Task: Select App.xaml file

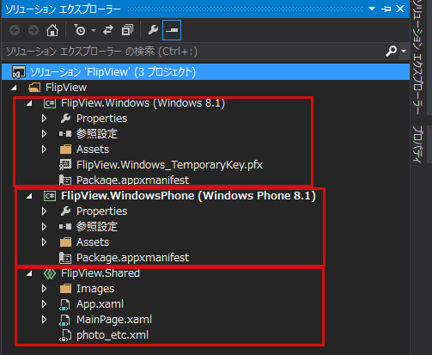Action: pyautogui.click(x=100, y=304)
